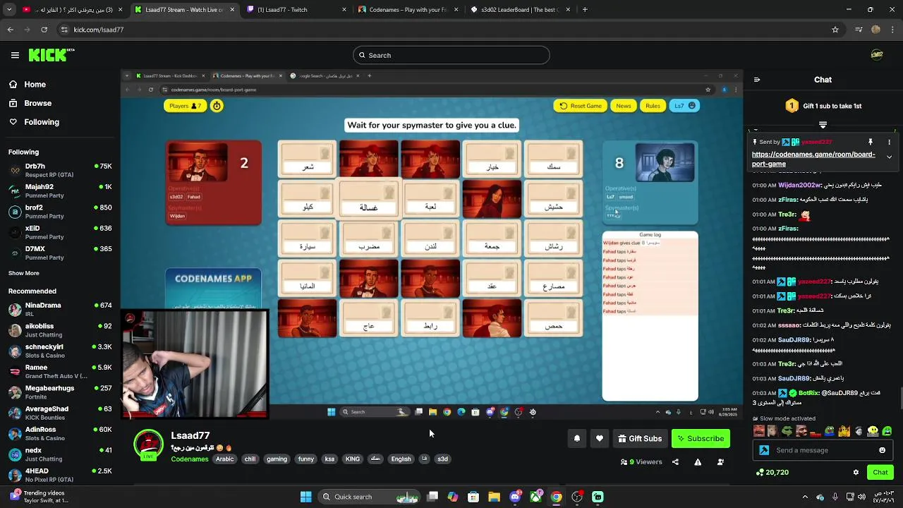
Task: Open pinned message options menu
Action: click(889, 142)
